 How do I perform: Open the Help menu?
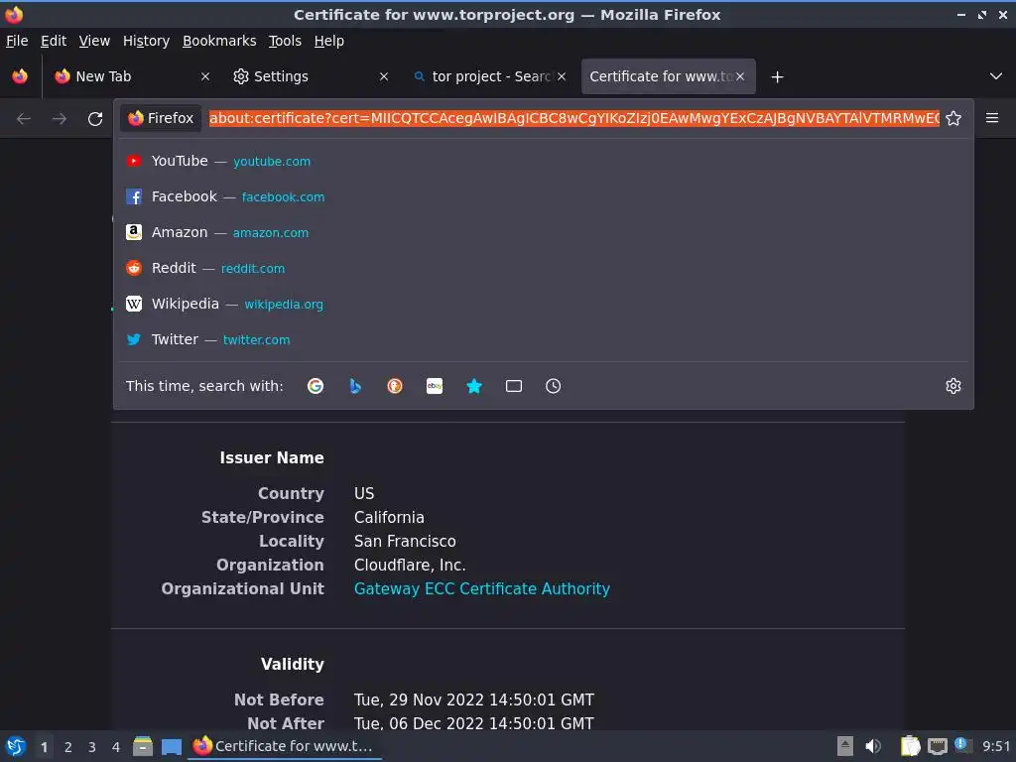click(329, 41)
